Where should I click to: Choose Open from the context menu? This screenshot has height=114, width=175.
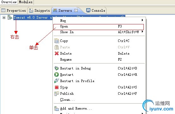[x=99, y=27]
